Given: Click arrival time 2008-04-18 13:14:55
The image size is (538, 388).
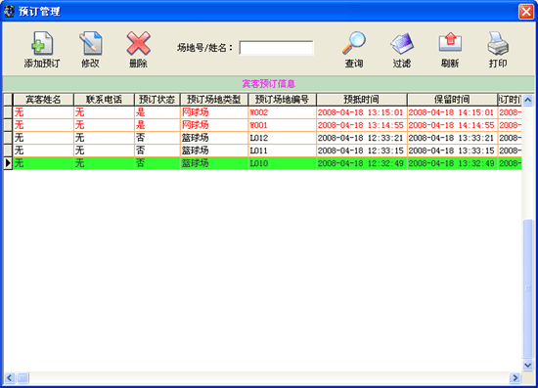Looking at the screenshot, I should pyautogui.click(x=362, y=125).
